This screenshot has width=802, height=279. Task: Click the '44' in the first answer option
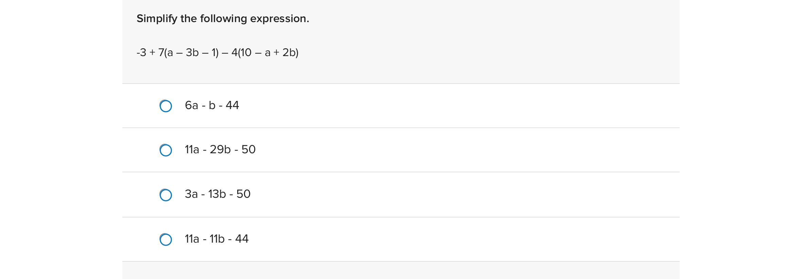pyautogui.click(x=232, y=105)
